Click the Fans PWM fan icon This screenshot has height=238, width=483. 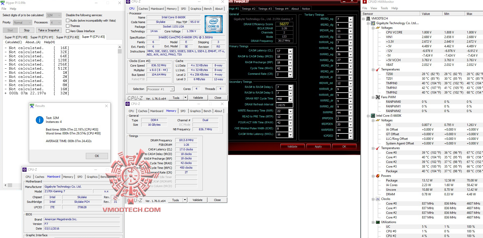point(378,97)
